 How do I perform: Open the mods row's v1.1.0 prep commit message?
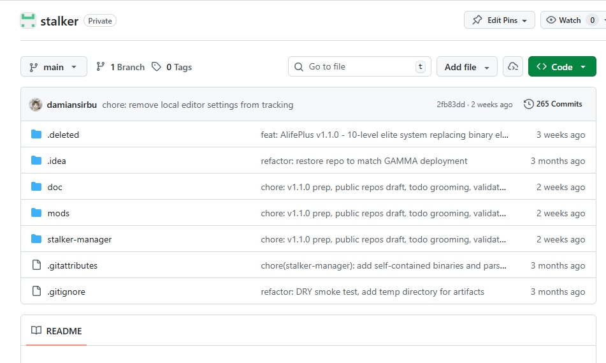point(384,213)
